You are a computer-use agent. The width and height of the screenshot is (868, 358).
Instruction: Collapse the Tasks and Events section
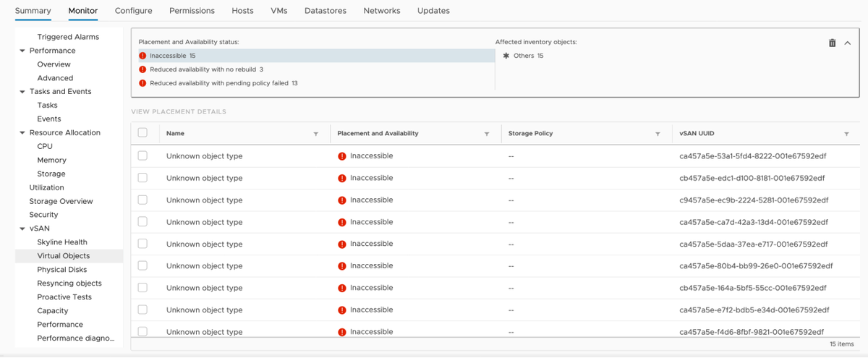(x=22, y=92)
